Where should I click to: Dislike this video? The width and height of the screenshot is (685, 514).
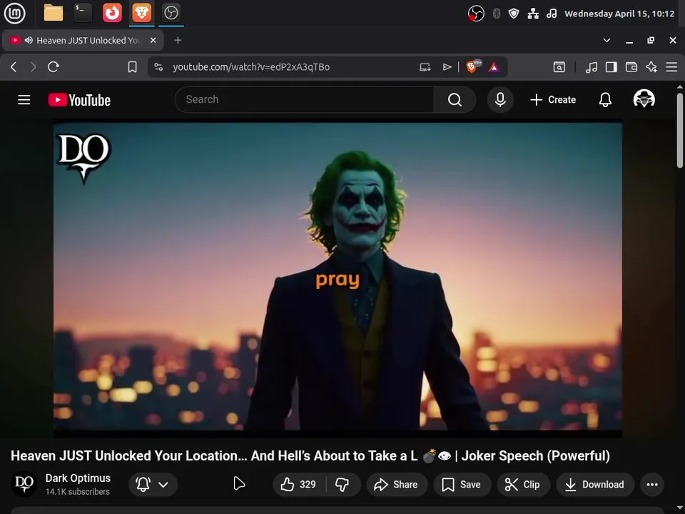pos(343,484)
